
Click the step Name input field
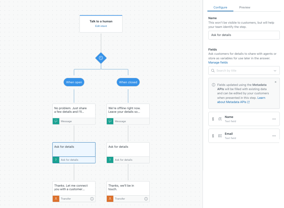point(244,35)
